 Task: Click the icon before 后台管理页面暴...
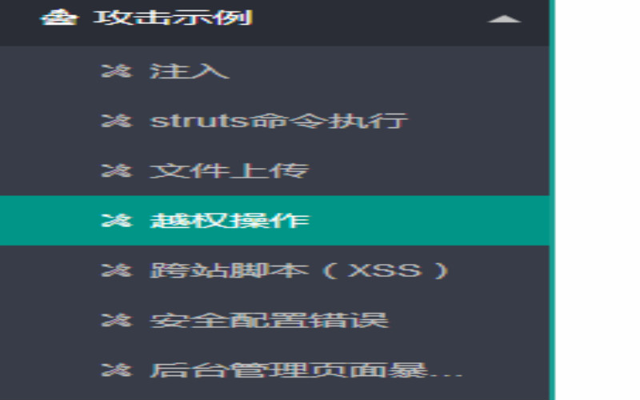pyautogui.click(x=117, y=370)
